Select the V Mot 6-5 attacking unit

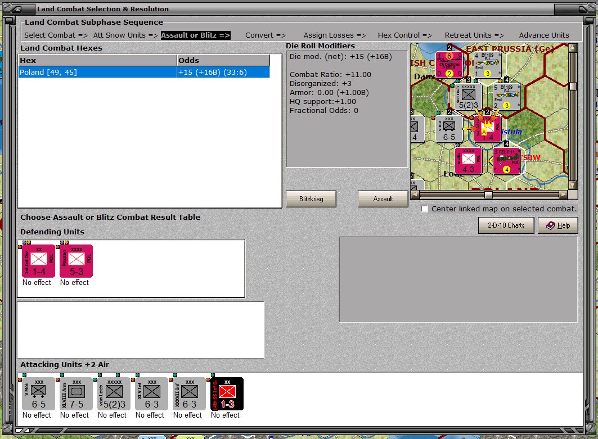[38, 393]
